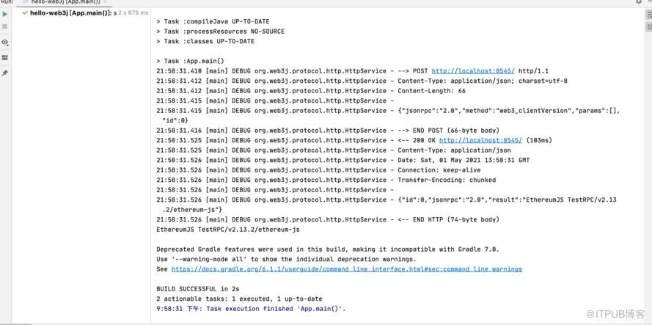Open the eye icon view options dropdown

coord(5,43)
